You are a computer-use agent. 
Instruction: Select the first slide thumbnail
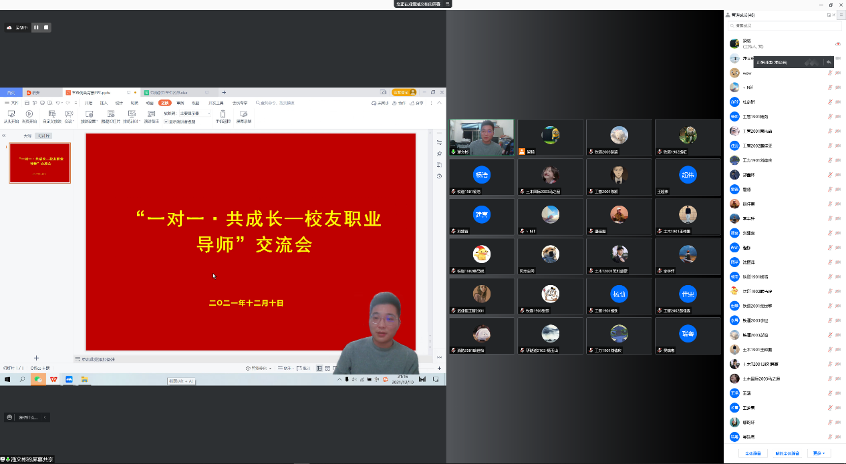coord(39,163)
